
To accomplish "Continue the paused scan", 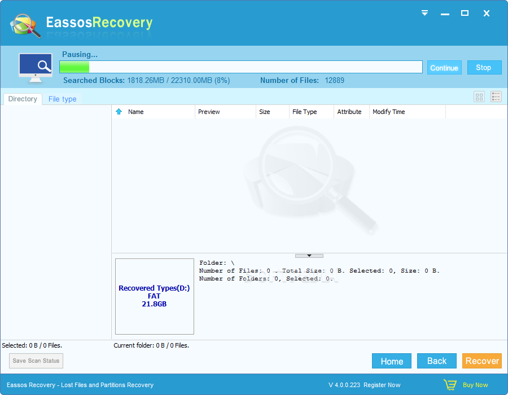I will pyautogui.click(x=444, y=68).
